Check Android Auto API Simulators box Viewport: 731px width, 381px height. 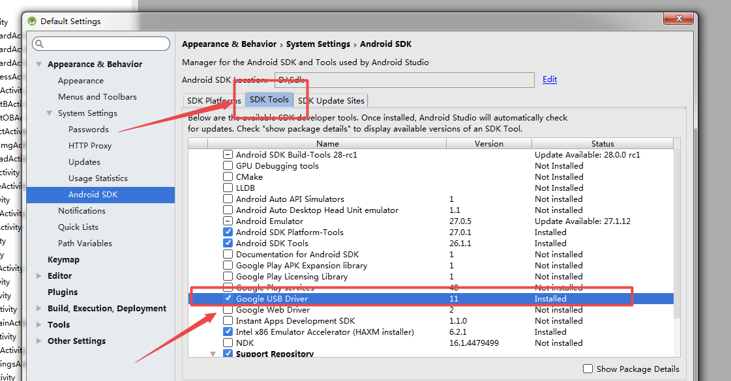[x=228, y=199]
